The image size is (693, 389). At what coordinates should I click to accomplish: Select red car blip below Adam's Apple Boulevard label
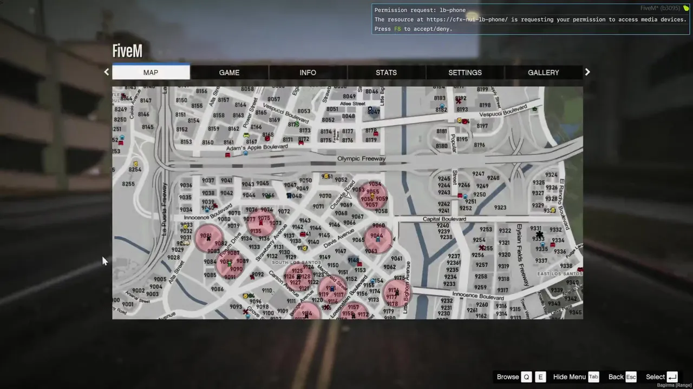(227, 155)
